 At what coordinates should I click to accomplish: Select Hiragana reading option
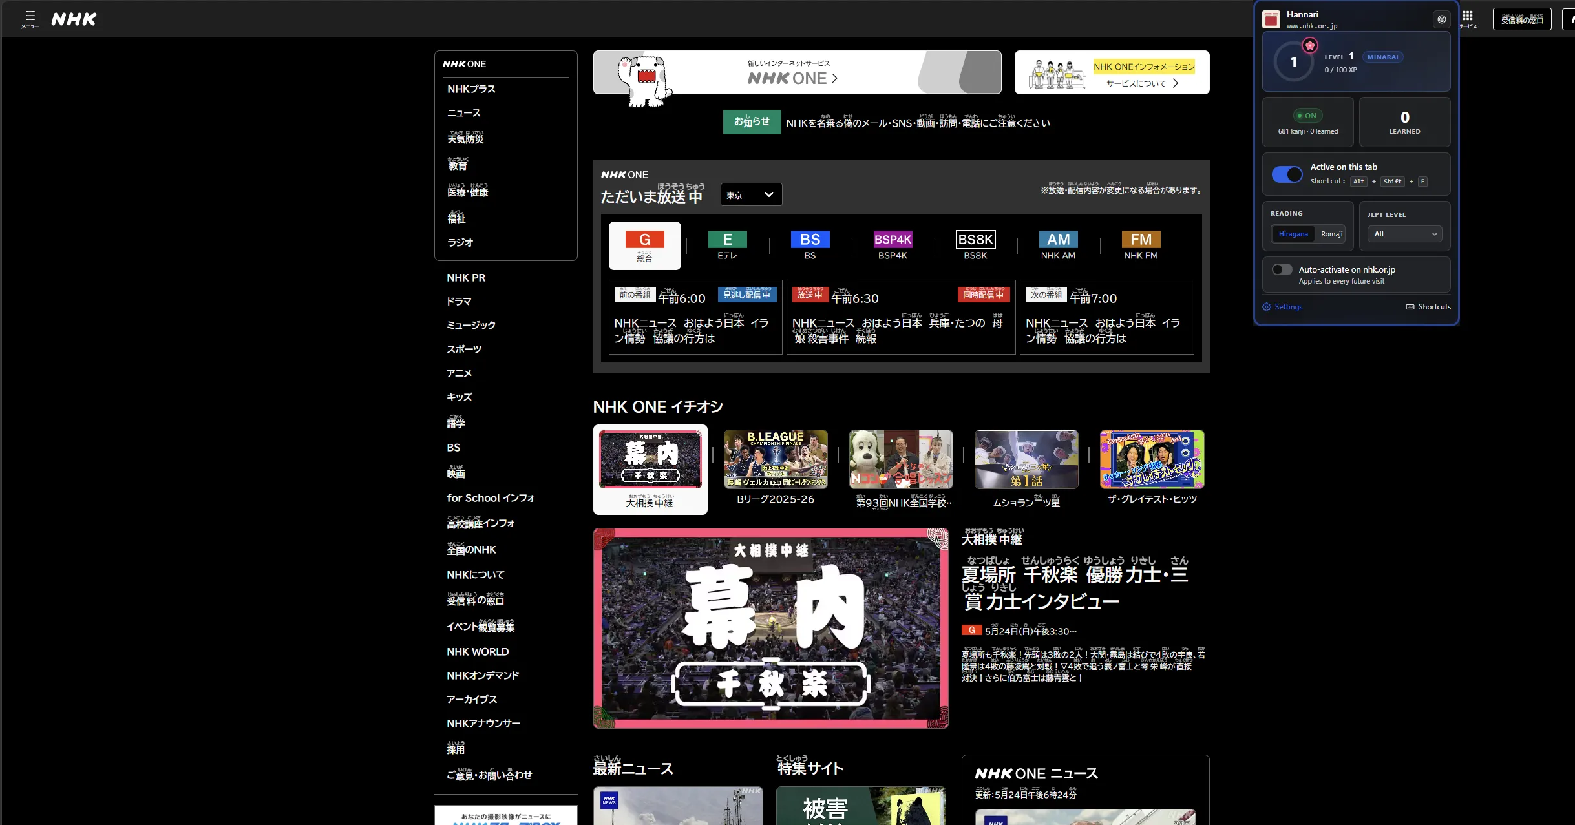coord(1293,234)
